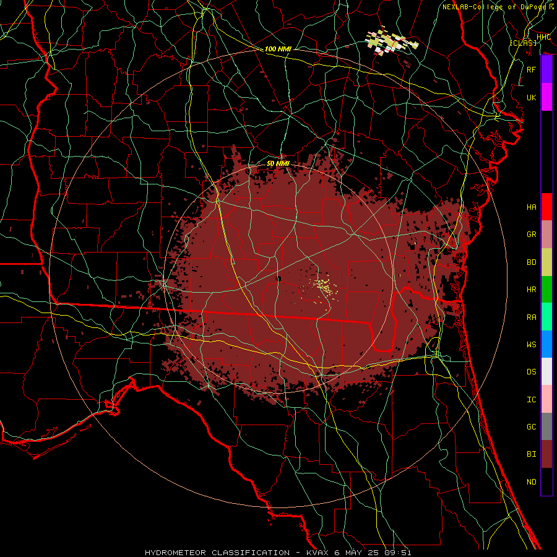Select the gray GC legend swatch
The height and width of the screenshot is (557, 557).
coord(546,426)
